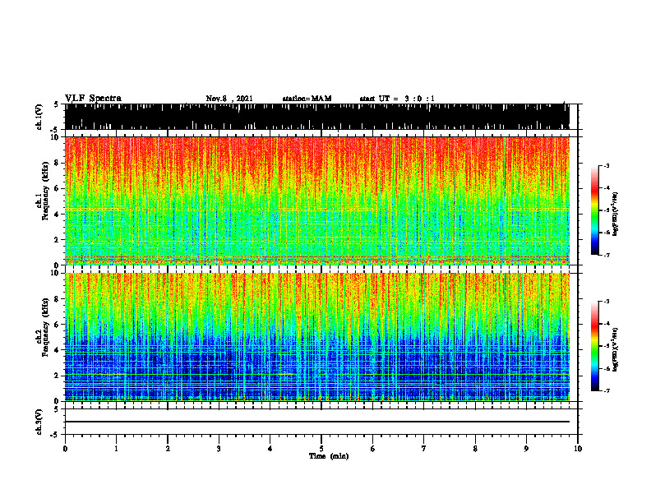Screen dimensions: 651x503
Task: Click the time axis tick label "5"
Action: coord(321,449)
